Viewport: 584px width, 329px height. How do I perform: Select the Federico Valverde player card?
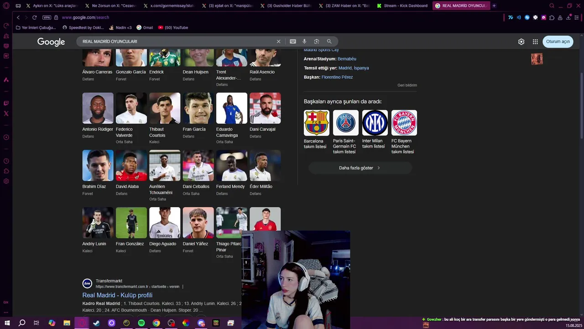pos(131,118)
